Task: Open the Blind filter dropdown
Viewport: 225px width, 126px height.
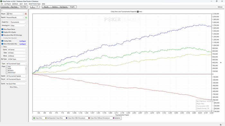Action: point(17,56)
